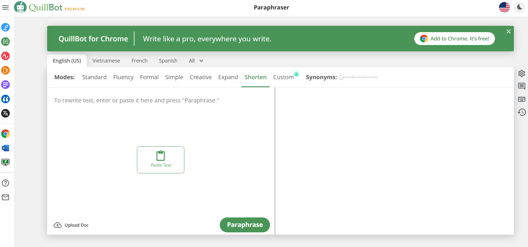Screen dimensions: 528x247
Task: Open the red Grammar Checker icon
Action: point(5,56)
